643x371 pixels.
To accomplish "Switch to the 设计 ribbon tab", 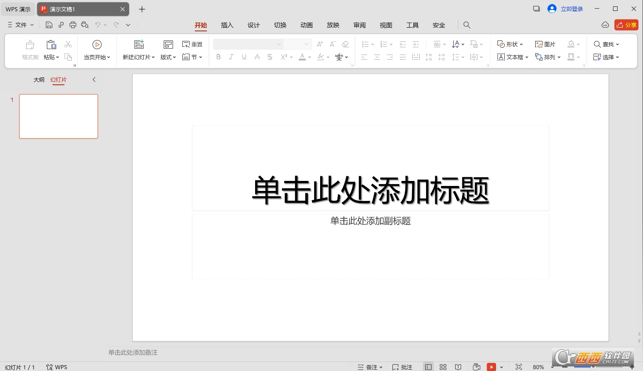I will coord(254,25).
